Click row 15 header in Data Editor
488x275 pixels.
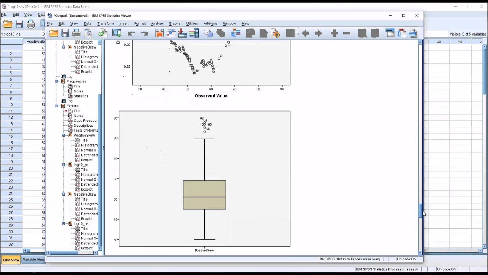[11, 136]
